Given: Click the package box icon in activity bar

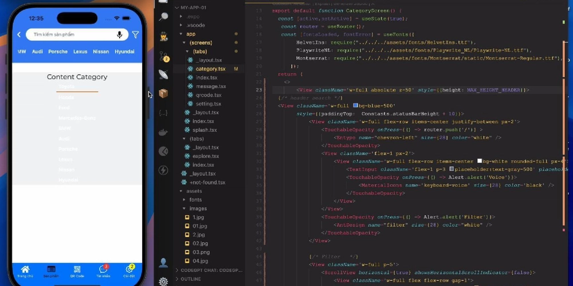Looking at the screenshot, I should 163,94.
